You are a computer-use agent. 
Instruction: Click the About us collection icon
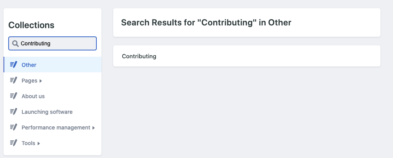14,96
